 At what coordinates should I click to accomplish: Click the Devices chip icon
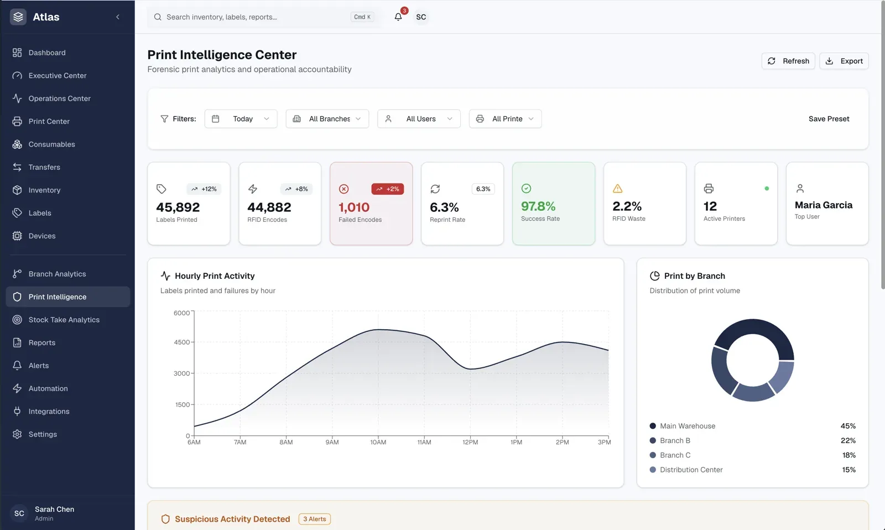point(17,236)
